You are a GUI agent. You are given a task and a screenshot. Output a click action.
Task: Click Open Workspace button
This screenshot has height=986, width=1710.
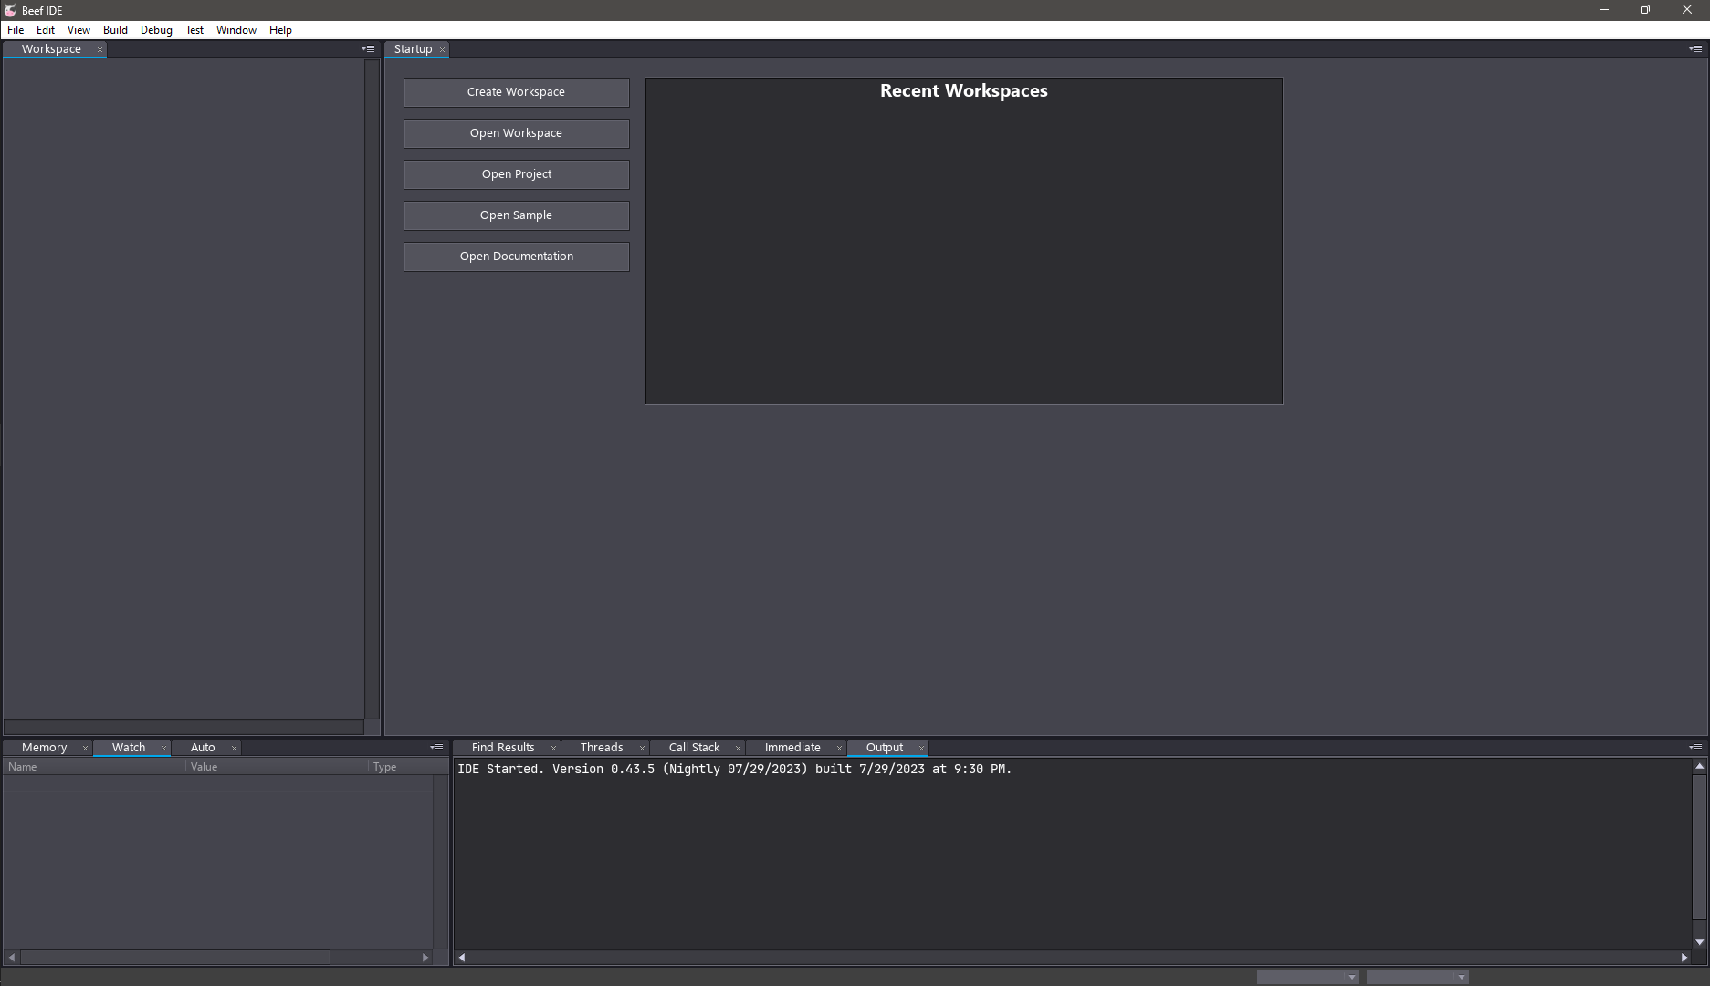(x=517, y=133)
